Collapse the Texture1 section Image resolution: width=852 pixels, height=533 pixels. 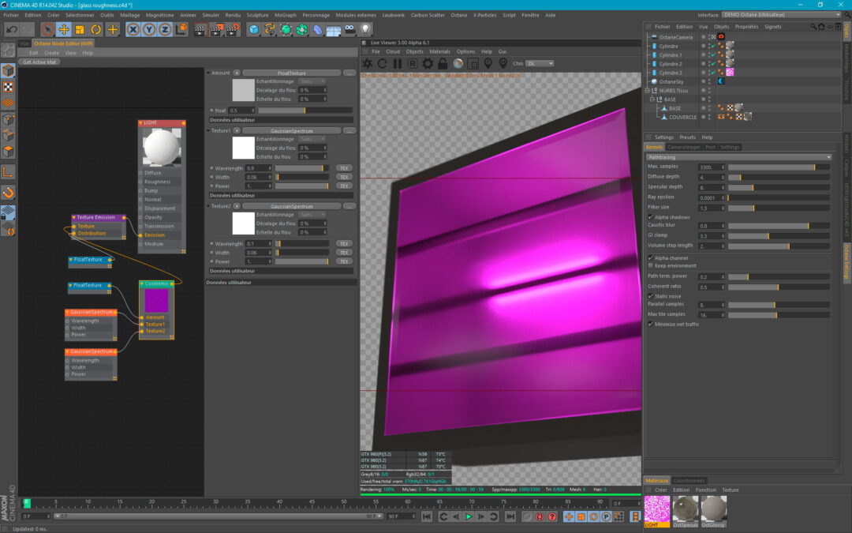point(209,130)
